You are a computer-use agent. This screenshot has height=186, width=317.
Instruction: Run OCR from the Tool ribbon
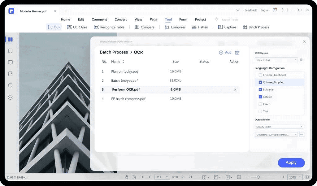click(54, 27)
